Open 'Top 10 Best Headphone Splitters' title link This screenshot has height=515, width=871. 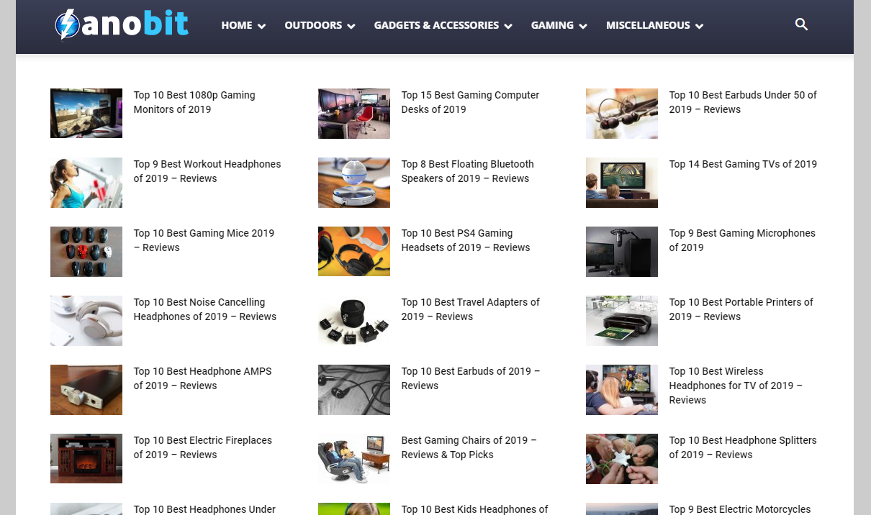coord(743,447)
